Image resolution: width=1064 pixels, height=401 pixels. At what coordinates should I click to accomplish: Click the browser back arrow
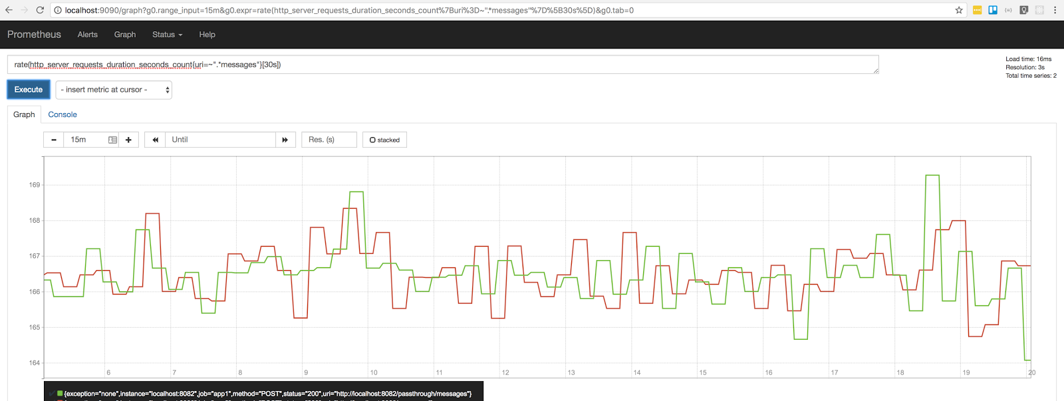[9, 10]
